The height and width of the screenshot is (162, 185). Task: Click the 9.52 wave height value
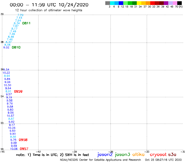11,122
